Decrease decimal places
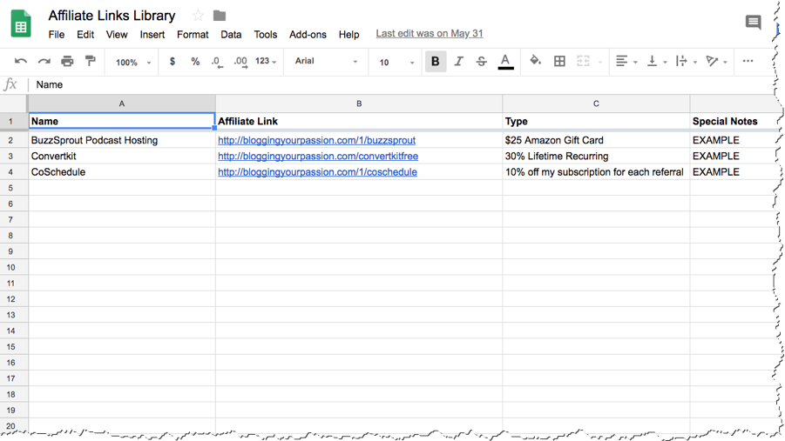This screenshot has width=785, height=441. pyautogui.click(x=217, y=62)
